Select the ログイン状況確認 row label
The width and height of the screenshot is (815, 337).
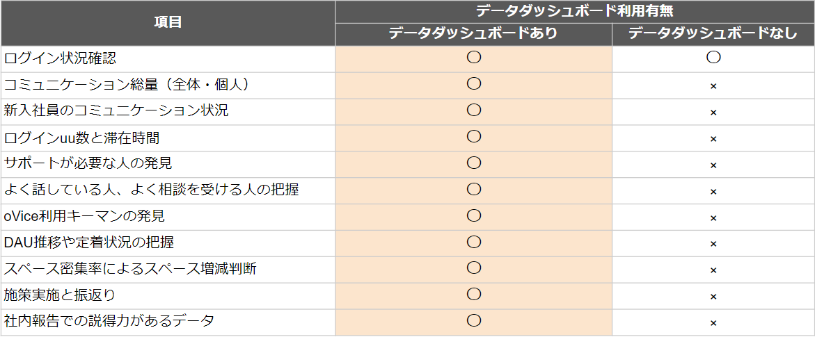click(x=60, y=58)
